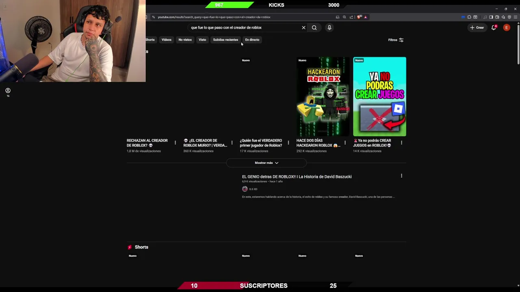The width and height of the screenshot is (520, 292).
Task: Start voice search with microphone icon
Action: (329, 28)
